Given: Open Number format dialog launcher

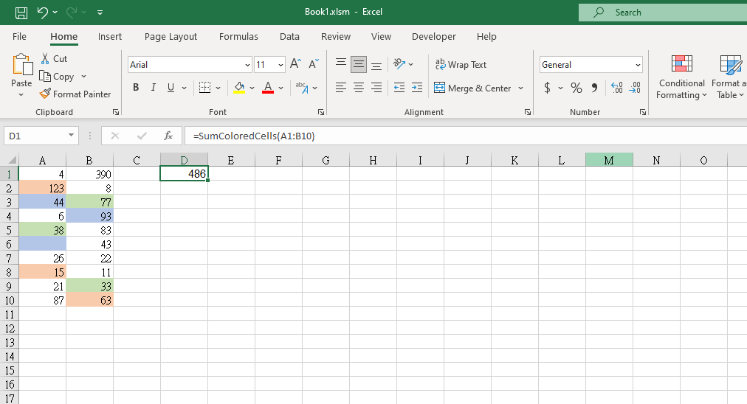Looking at the screenshot, I should click(643, 112).
